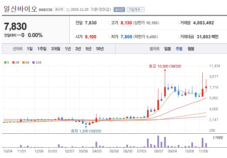Viewport: 227px width, 158px height.
Task: Select the 1년 line chart tab
Action: (68, 49)
